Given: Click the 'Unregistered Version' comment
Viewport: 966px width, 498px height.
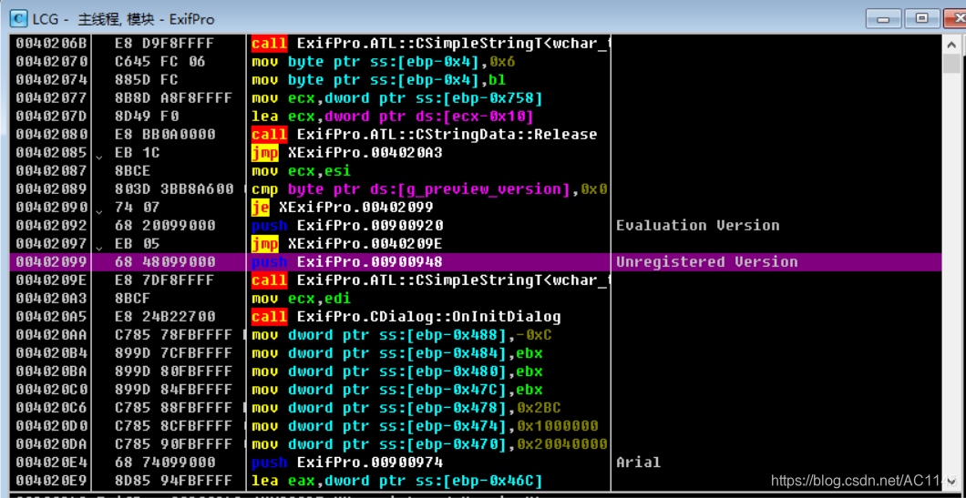Looking at the screenshot, I should coord(706,261).
